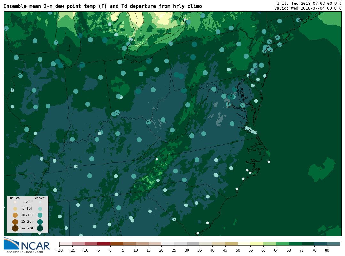Click the Above 0-5F legend circle
Image resolution: width=345 pixels, height=256 pixels.
[x=40, y=202]
